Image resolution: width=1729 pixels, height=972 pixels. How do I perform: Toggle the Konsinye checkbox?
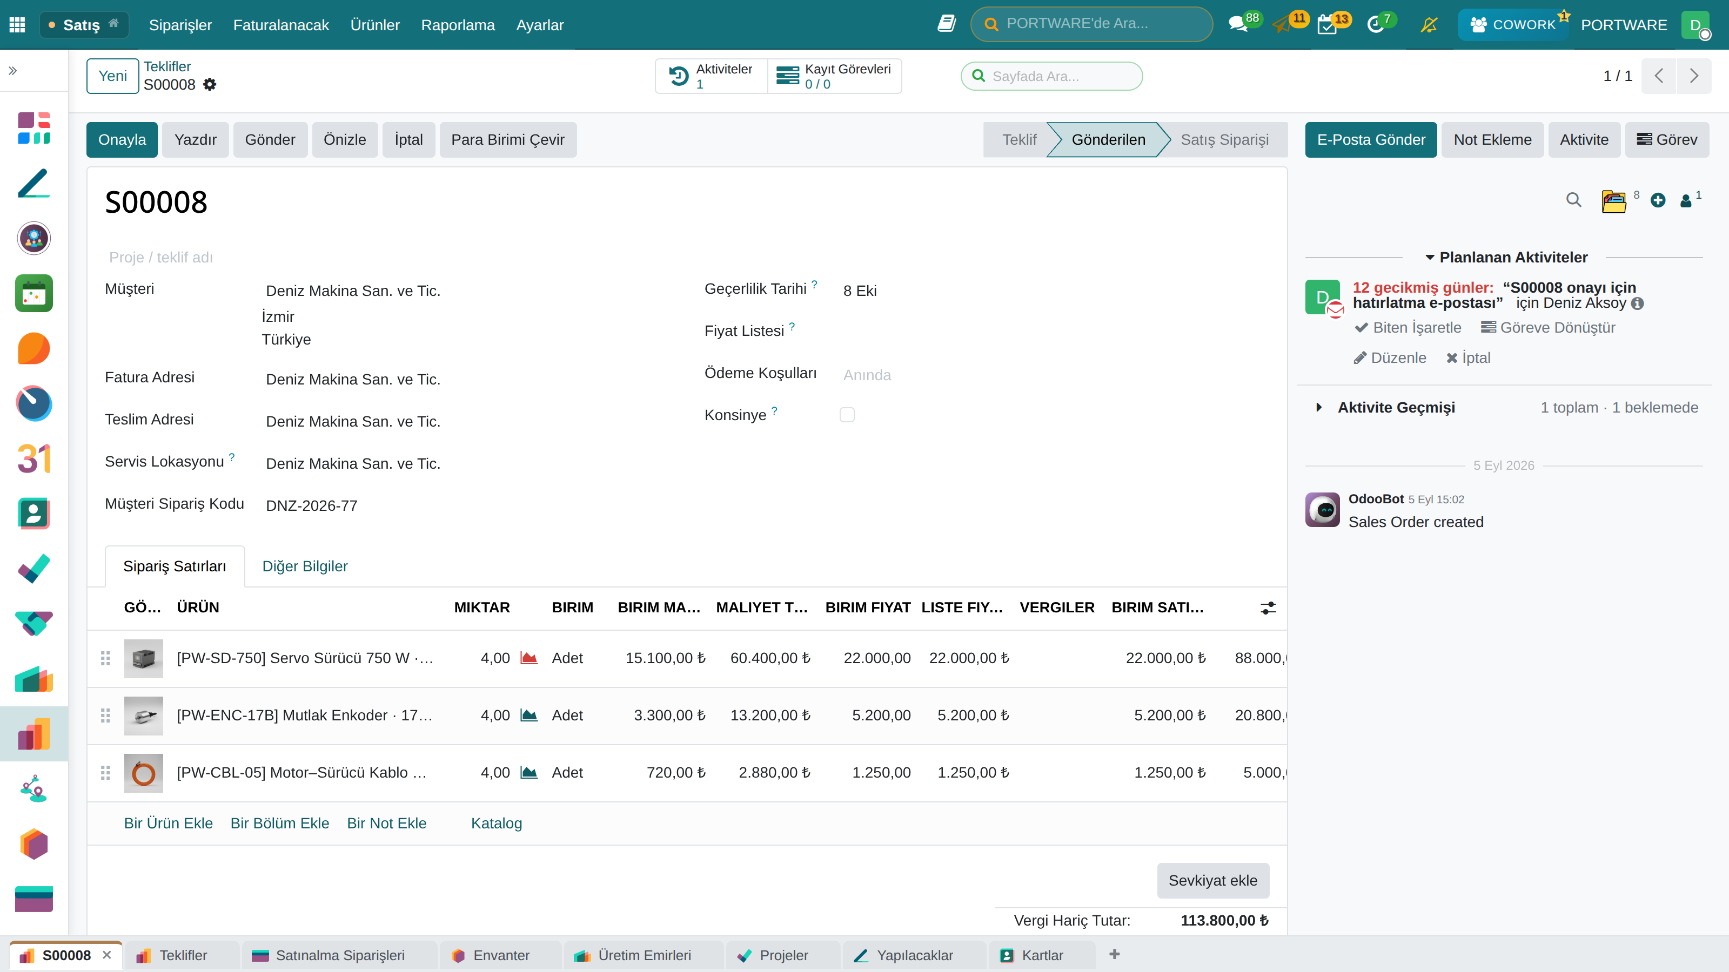coord(847,415)
